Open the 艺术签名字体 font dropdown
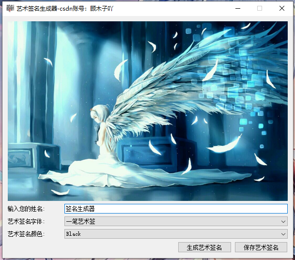The width and height of the screenshot is (295, 260). coord(176,221)
